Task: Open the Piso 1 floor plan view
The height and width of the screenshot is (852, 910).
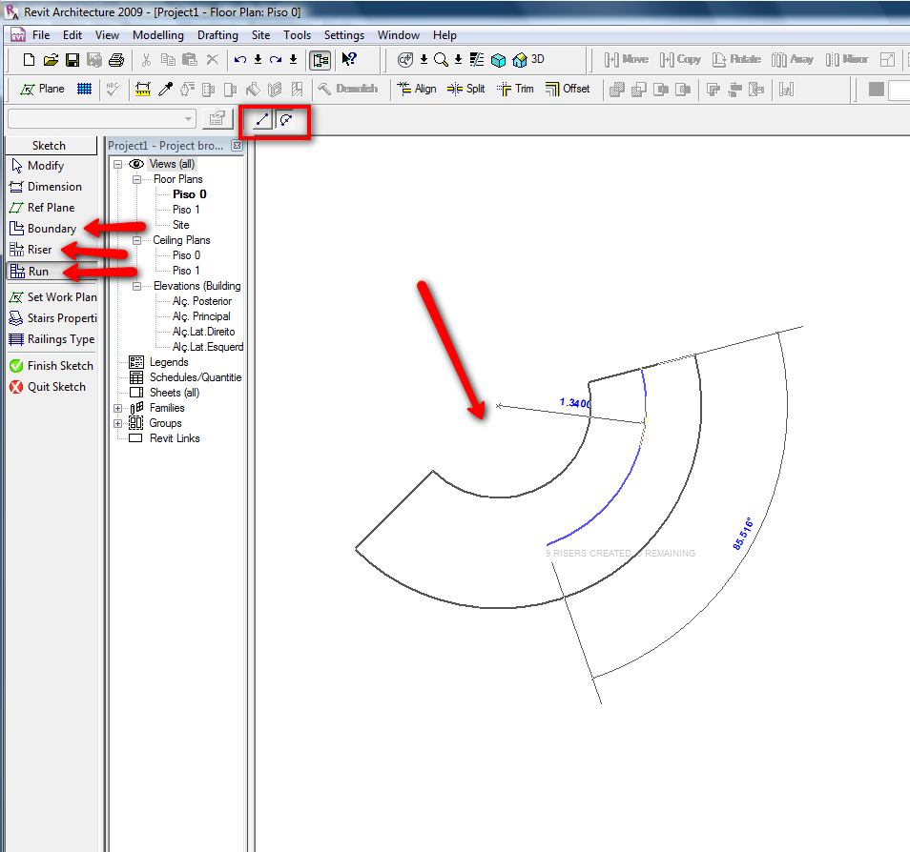Action: (x=186, y=210)
